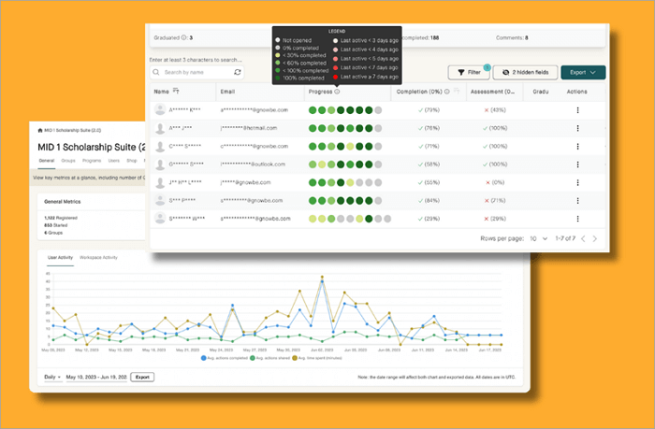Screen dimensions: 655x429
Task: Click email j********@hotmail.com
Action: coord(249,128)
